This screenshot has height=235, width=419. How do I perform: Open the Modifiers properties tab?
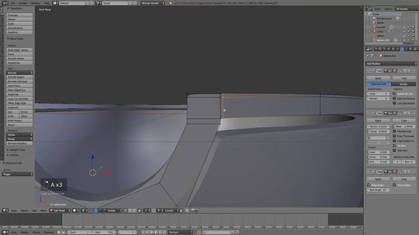click(402, 49)
